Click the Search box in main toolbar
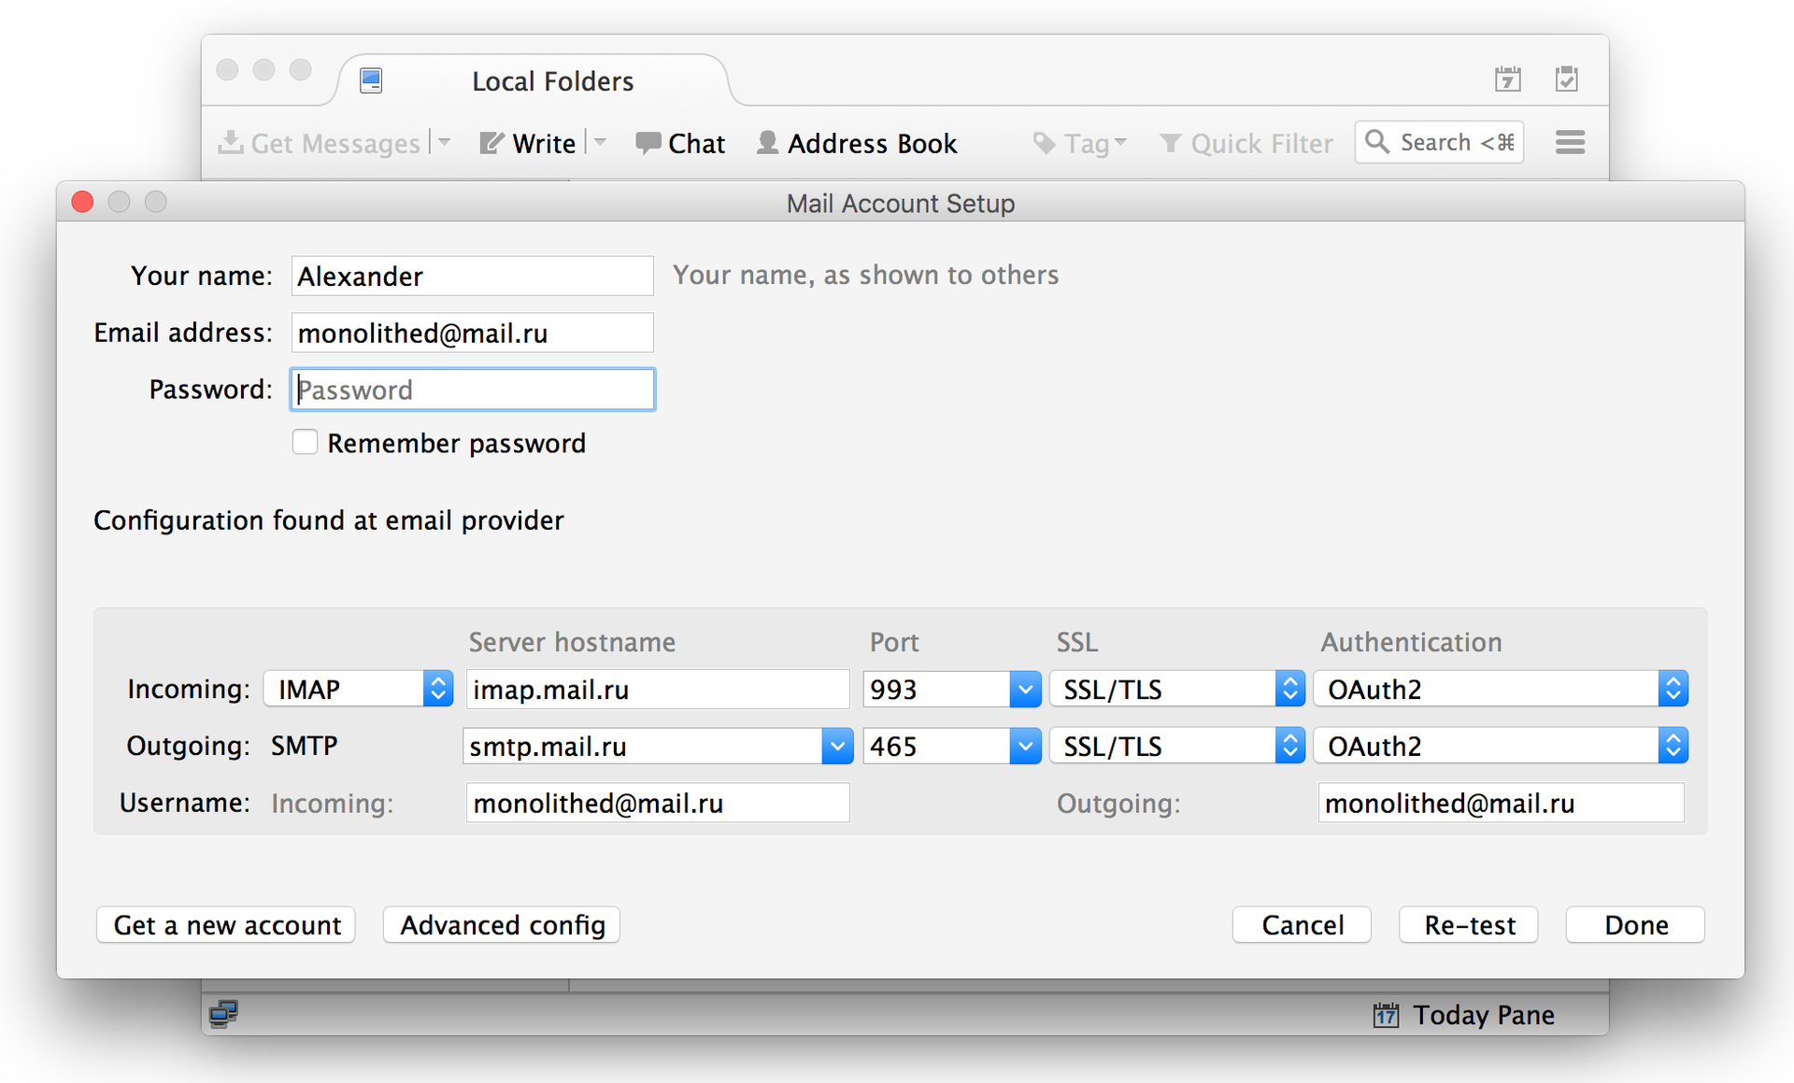This screenshot has width=1794, height=1083. click(1439, 142)
